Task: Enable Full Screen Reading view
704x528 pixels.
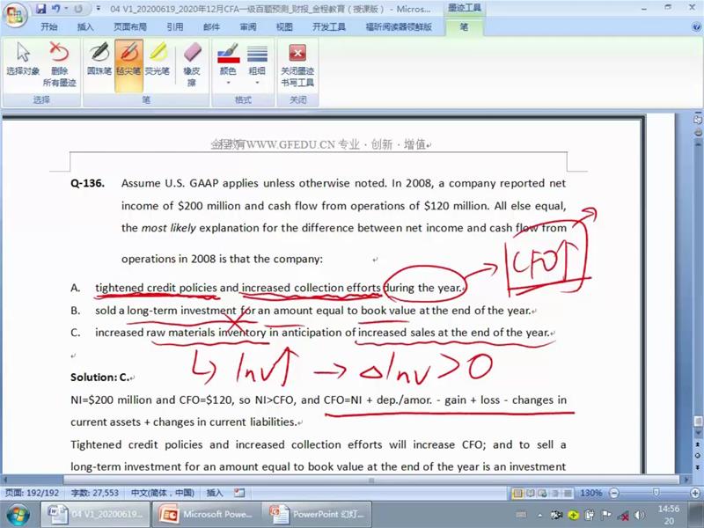Action: 531,493
